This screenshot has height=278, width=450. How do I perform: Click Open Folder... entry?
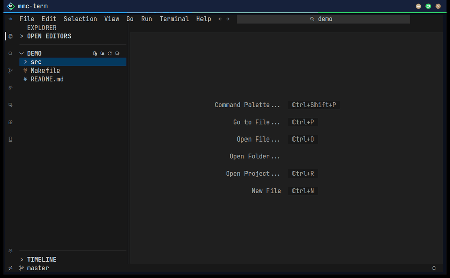point(255,157)
